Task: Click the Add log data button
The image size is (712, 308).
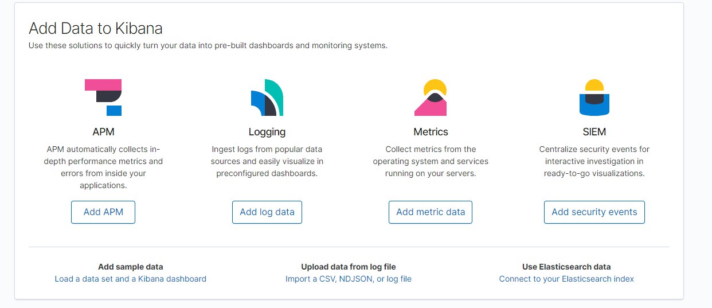Action: click(267, 212)
